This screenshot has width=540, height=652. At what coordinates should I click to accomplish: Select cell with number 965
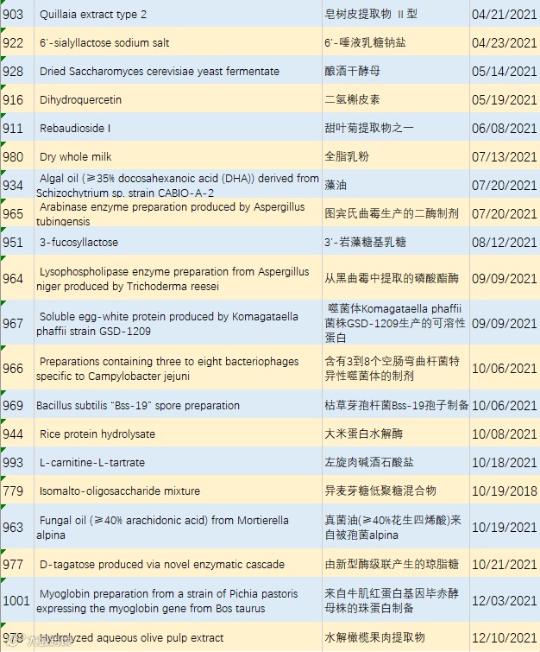coord(17,213)
